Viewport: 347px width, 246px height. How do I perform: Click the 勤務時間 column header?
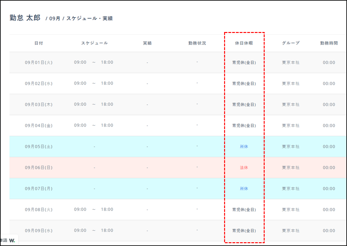click(x=329, y=43)
